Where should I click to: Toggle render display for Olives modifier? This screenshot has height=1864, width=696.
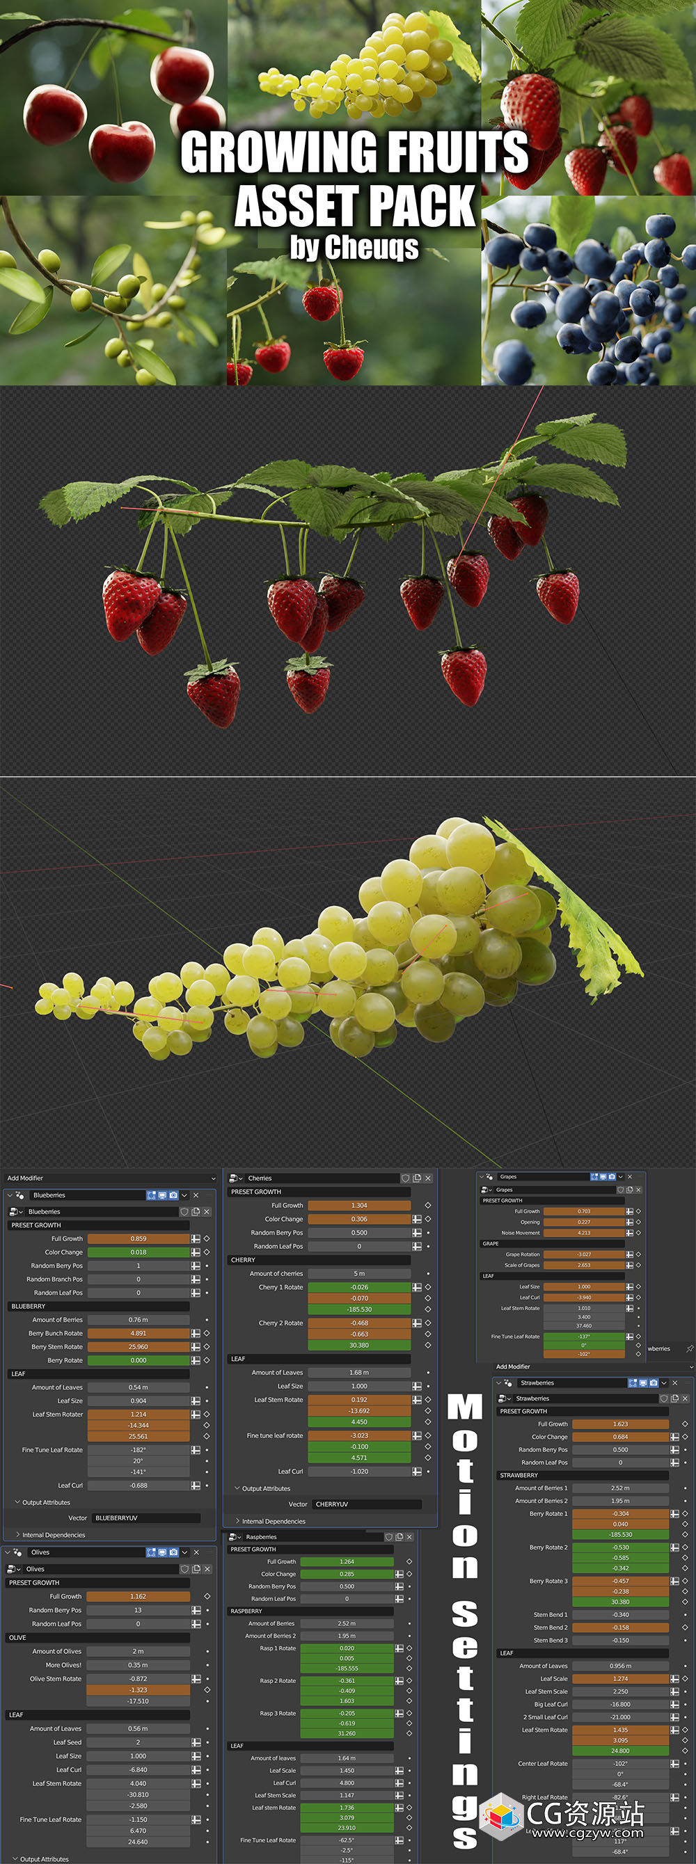tap(173, 1552)
